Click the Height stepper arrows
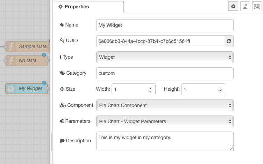 (x=220, y=90)
